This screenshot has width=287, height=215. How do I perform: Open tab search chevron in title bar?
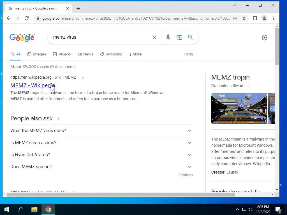click(x=234, y=5)
